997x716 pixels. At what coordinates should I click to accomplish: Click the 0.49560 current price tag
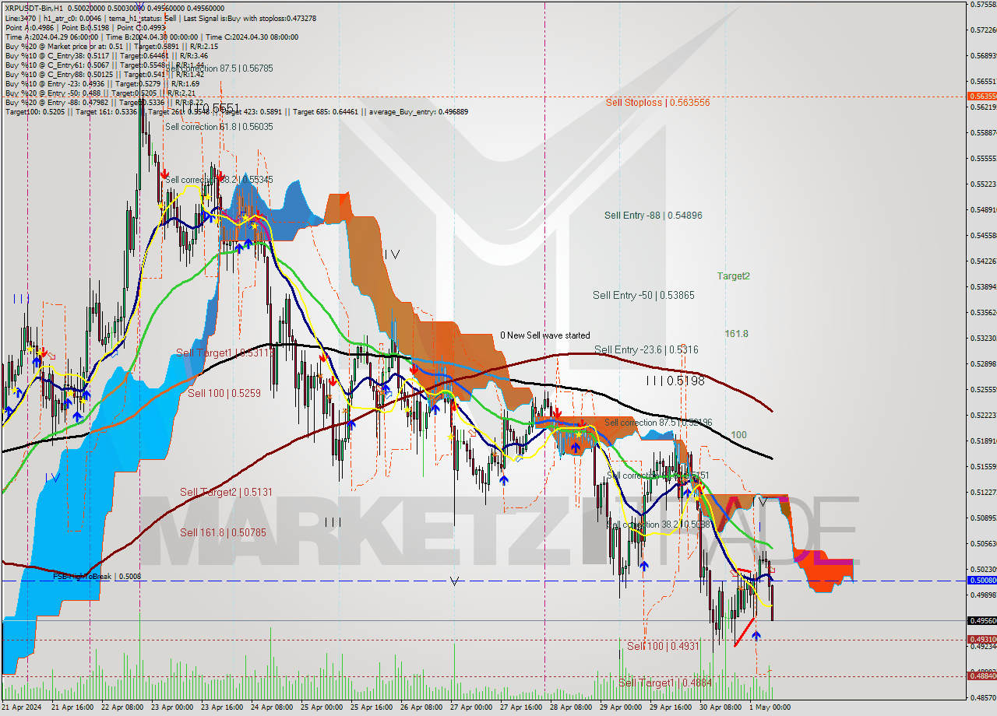tap(981, 620)
